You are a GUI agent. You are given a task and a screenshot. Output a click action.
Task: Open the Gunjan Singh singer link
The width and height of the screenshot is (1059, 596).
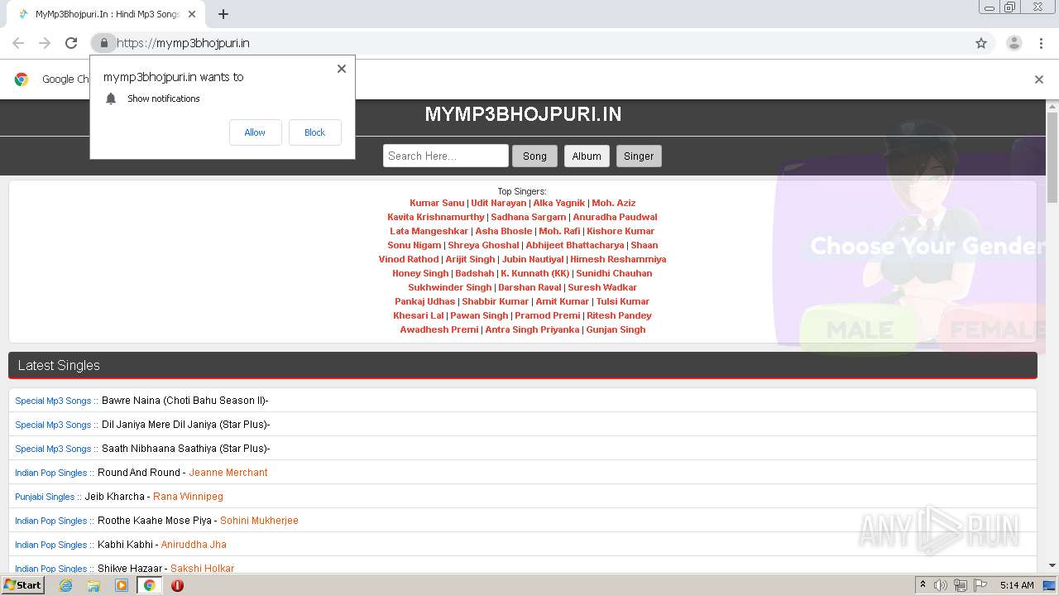point(616,329)
